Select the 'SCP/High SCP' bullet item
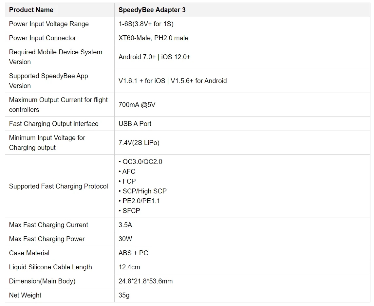This screenshot has height=306, width=374. [x=144, y=191]
